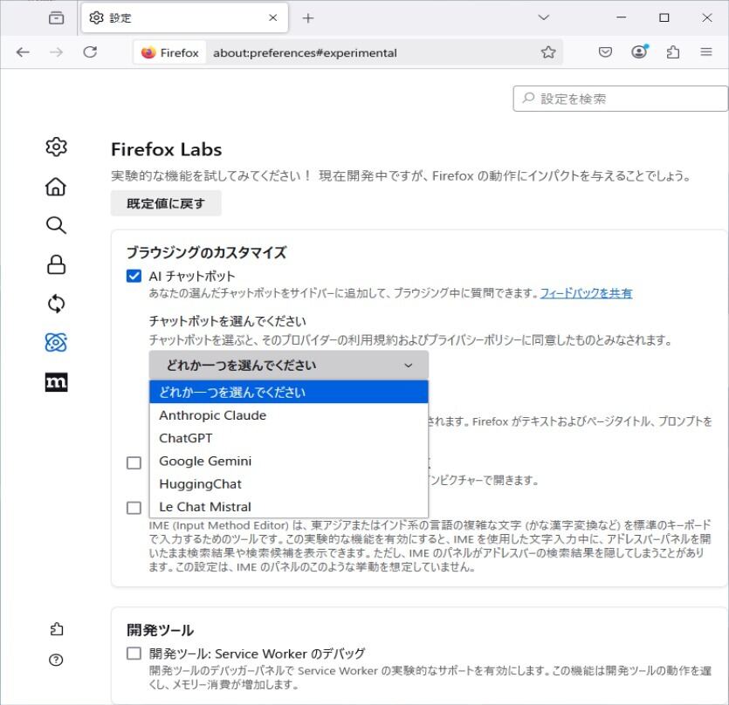Open the Firefox account icon in toolbar
The image size is (729, 705).
[x=638, y=52]
